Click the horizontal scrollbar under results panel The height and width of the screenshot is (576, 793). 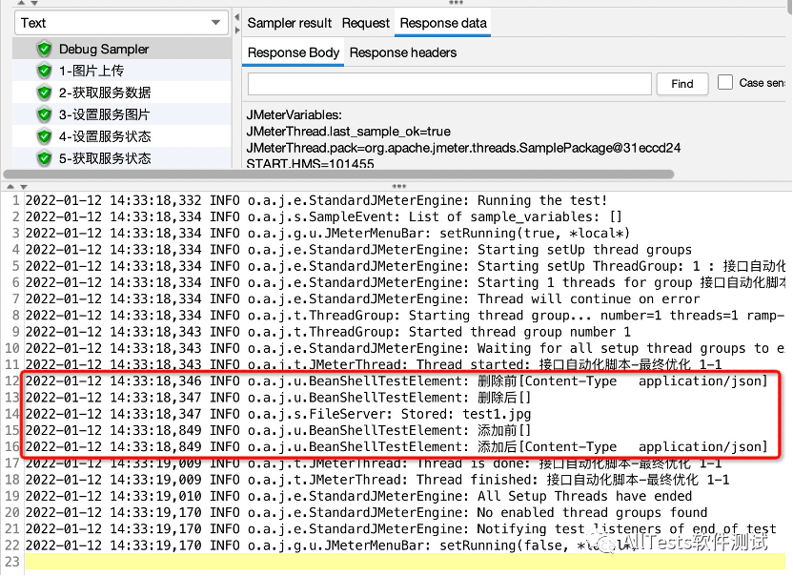tap(339, 175)
